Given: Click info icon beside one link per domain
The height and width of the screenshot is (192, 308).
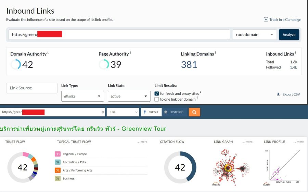Looking at the screenshot, I should pyautogui.click(x=197, y=98).
